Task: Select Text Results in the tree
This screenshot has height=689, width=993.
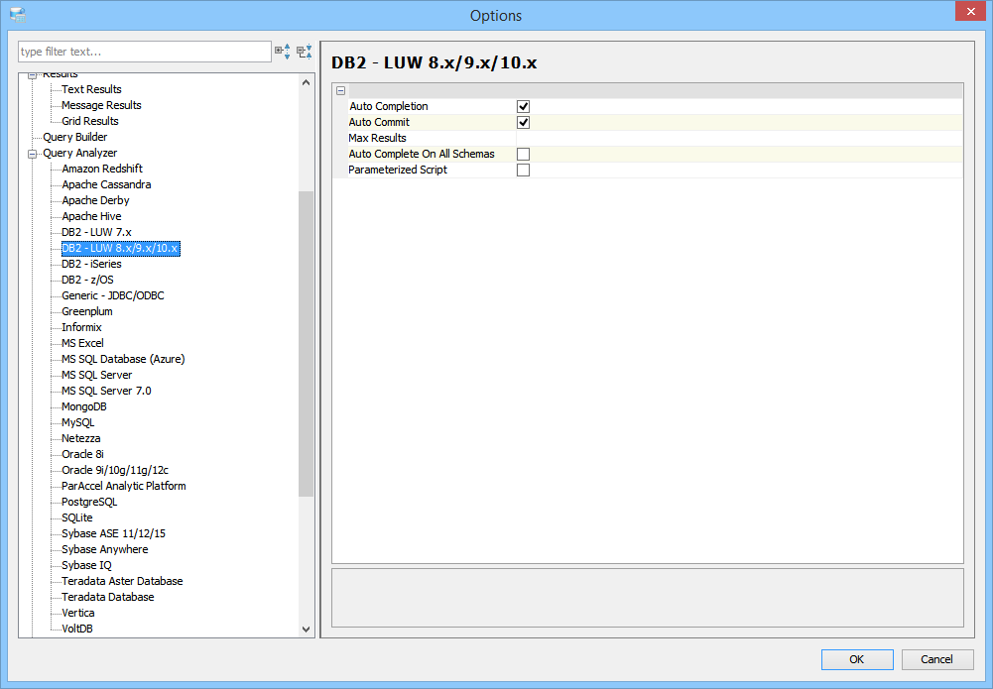Action: click(91, 89)
